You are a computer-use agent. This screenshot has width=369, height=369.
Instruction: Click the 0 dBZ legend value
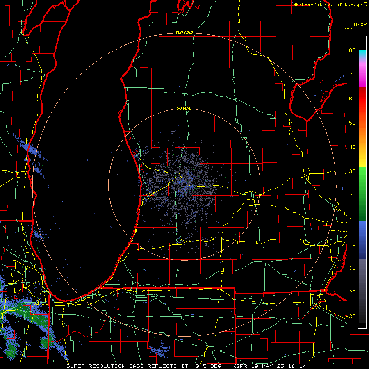tap(354, 244)
